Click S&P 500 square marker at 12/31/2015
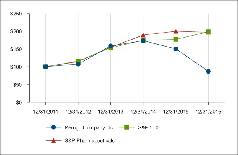This screenshot has height=155, width=238. point(176,39)
